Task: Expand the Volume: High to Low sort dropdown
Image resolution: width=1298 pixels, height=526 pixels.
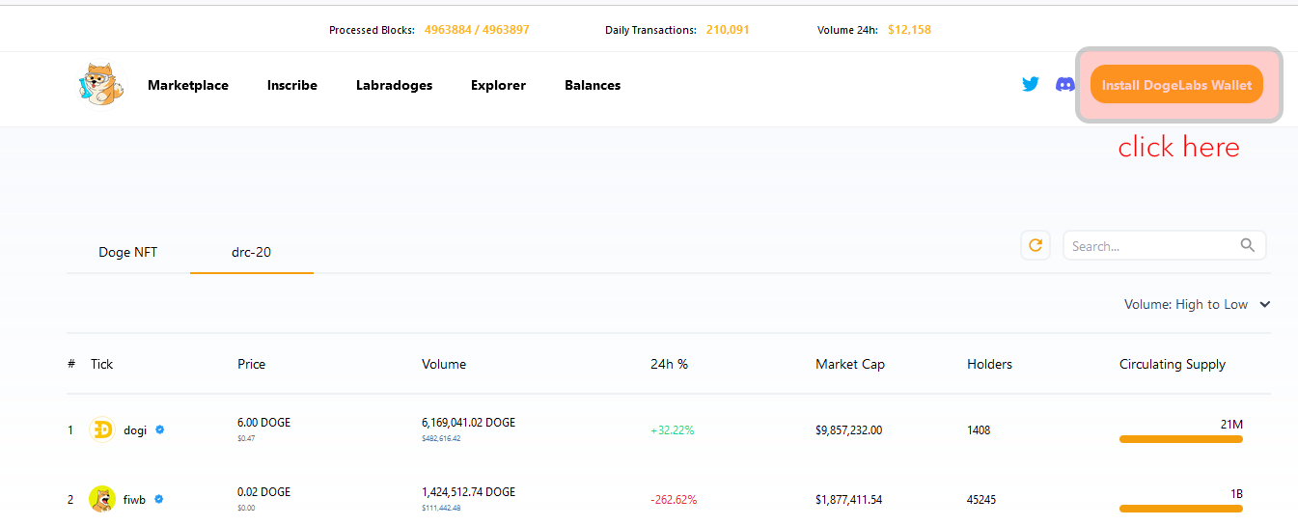Action: [1186, 304]
